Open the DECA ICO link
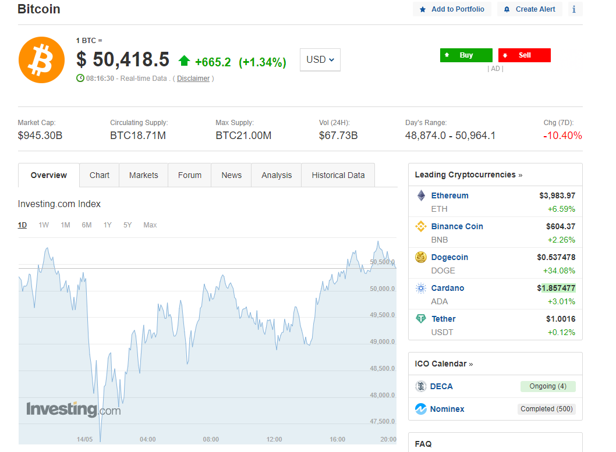 [x=441, y=386]
